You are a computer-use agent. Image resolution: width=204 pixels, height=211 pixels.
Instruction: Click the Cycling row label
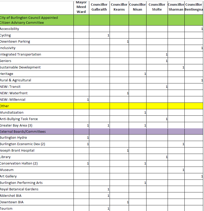tap(5, 35)
